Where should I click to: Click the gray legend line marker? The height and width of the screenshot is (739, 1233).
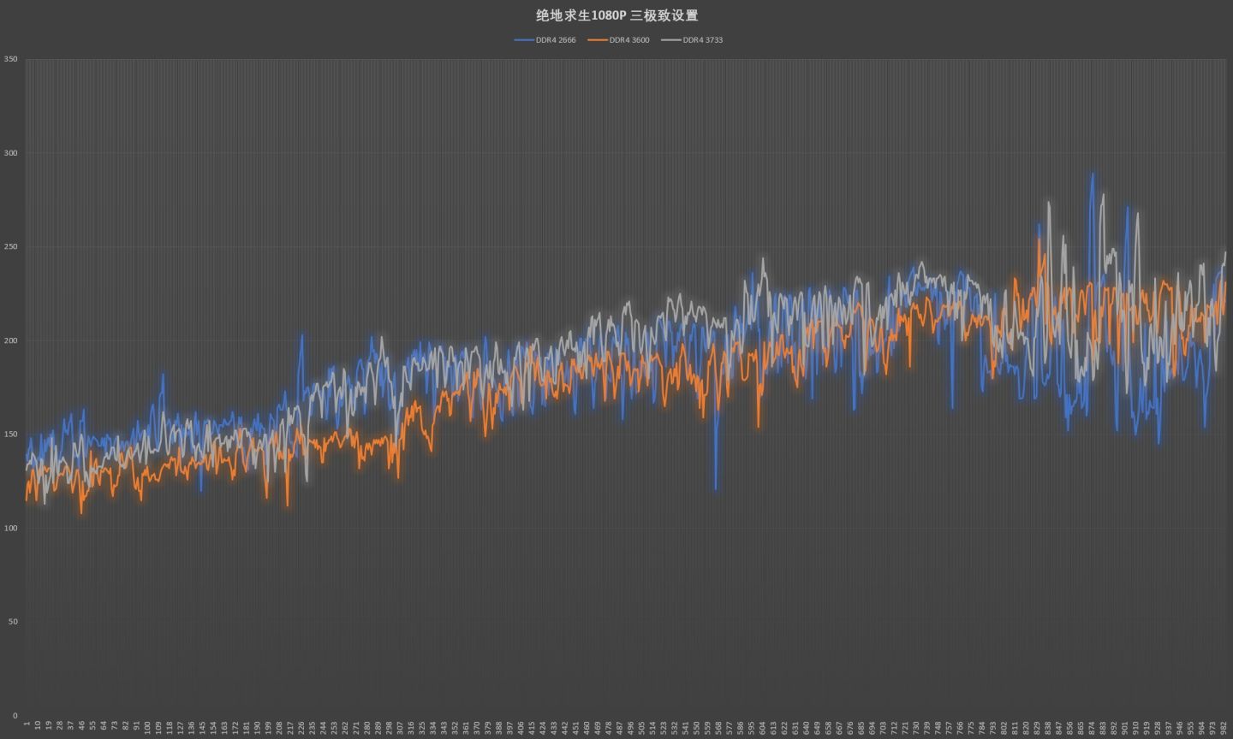pos(671,40)
